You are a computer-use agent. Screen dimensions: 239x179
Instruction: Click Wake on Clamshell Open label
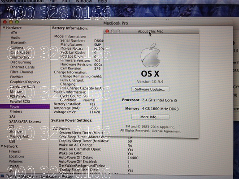click(80, 149)
